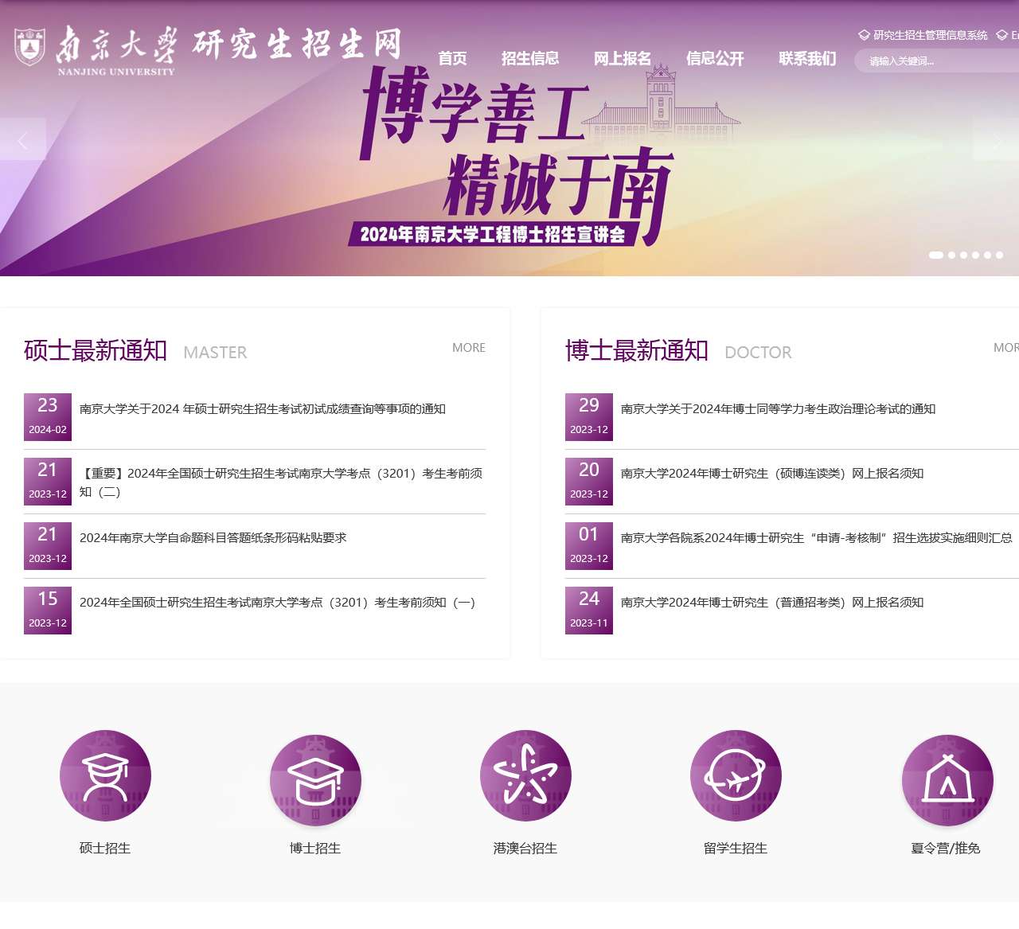Focus the 请输入关键词 search field
Screen dimensions: 1019x929
click(x=937, y=61)
